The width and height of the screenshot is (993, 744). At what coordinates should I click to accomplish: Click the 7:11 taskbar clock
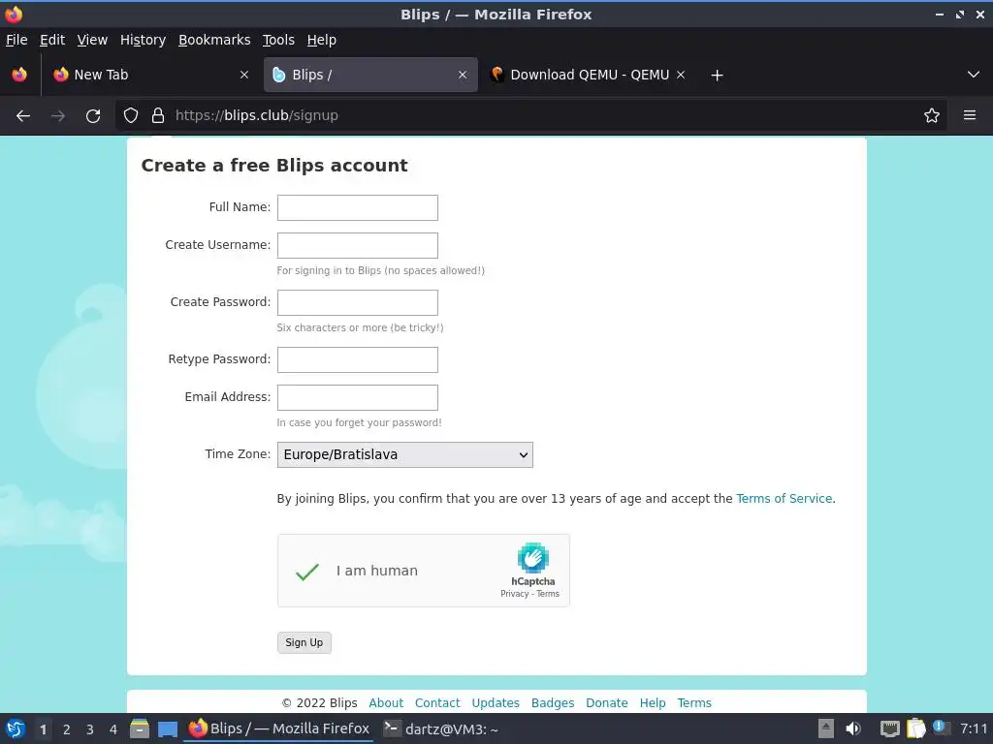pos(974,728)
